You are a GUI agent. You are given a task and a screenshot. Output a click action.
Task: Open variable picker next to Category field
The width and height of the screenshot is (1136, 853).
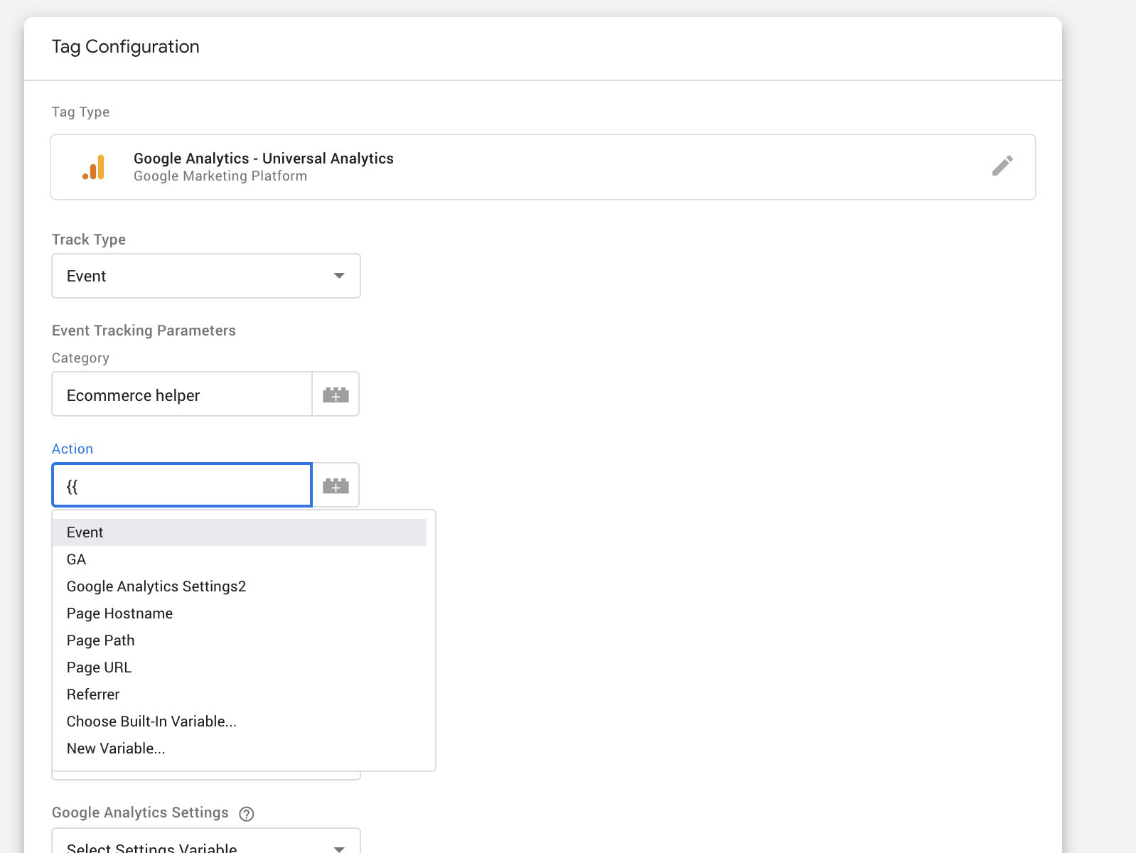pos(336,395)
